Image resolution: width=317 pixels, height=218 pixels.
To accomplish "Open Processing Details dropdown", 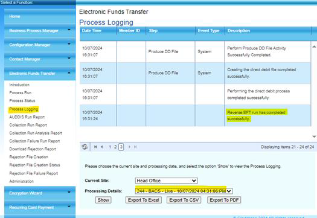I will [x=184, y=191].
